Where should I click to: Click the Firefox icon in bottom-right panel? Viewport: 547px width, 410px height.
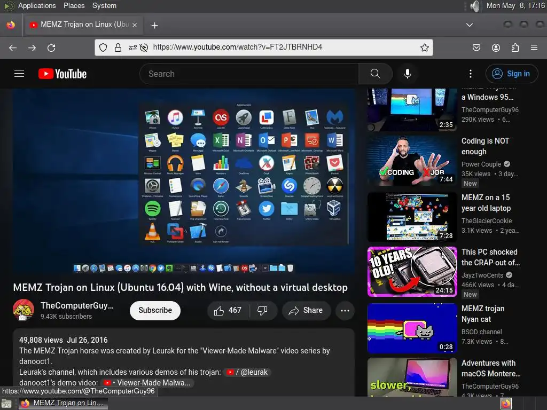point(506,404)
